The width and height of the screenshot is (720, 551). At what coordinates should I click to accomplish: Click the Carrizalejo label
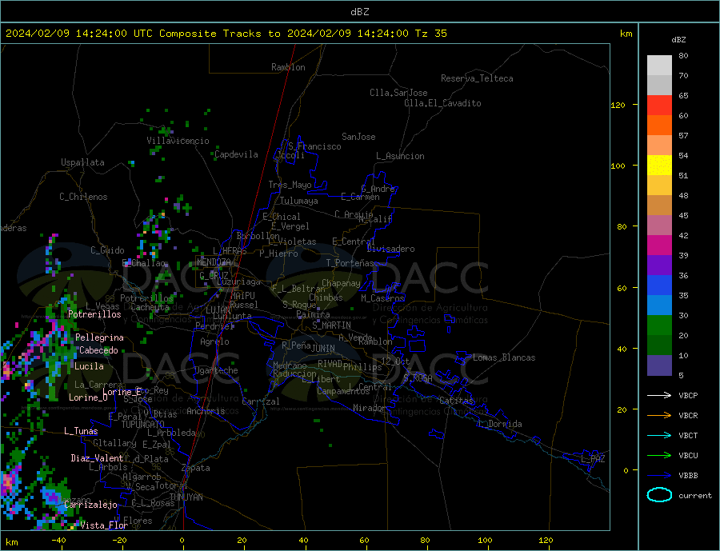[x=90, y=505]
